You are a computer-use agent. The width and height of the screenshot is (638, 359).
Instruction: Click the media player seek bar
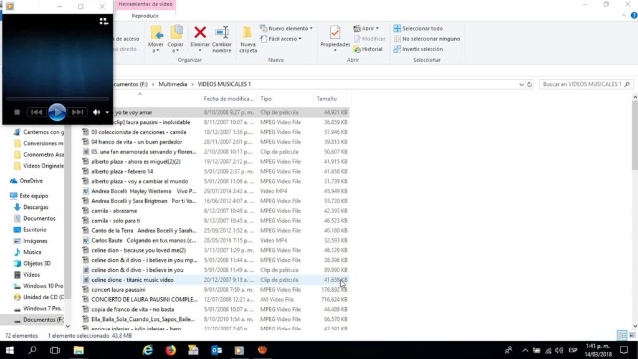[x=57, y=98]
